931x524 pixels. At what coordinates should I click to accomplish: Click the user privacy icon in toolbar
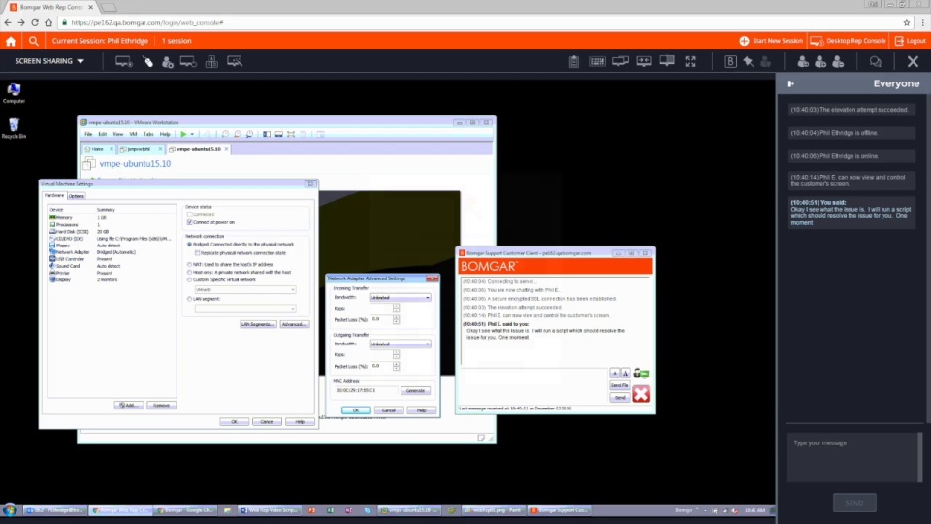click(x=168, y=62)
